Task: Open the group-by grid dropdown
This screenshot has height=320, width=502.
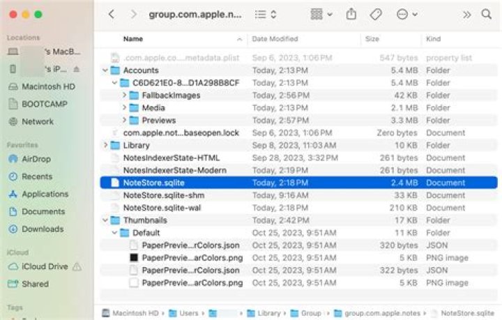Action: pos(321,15)
